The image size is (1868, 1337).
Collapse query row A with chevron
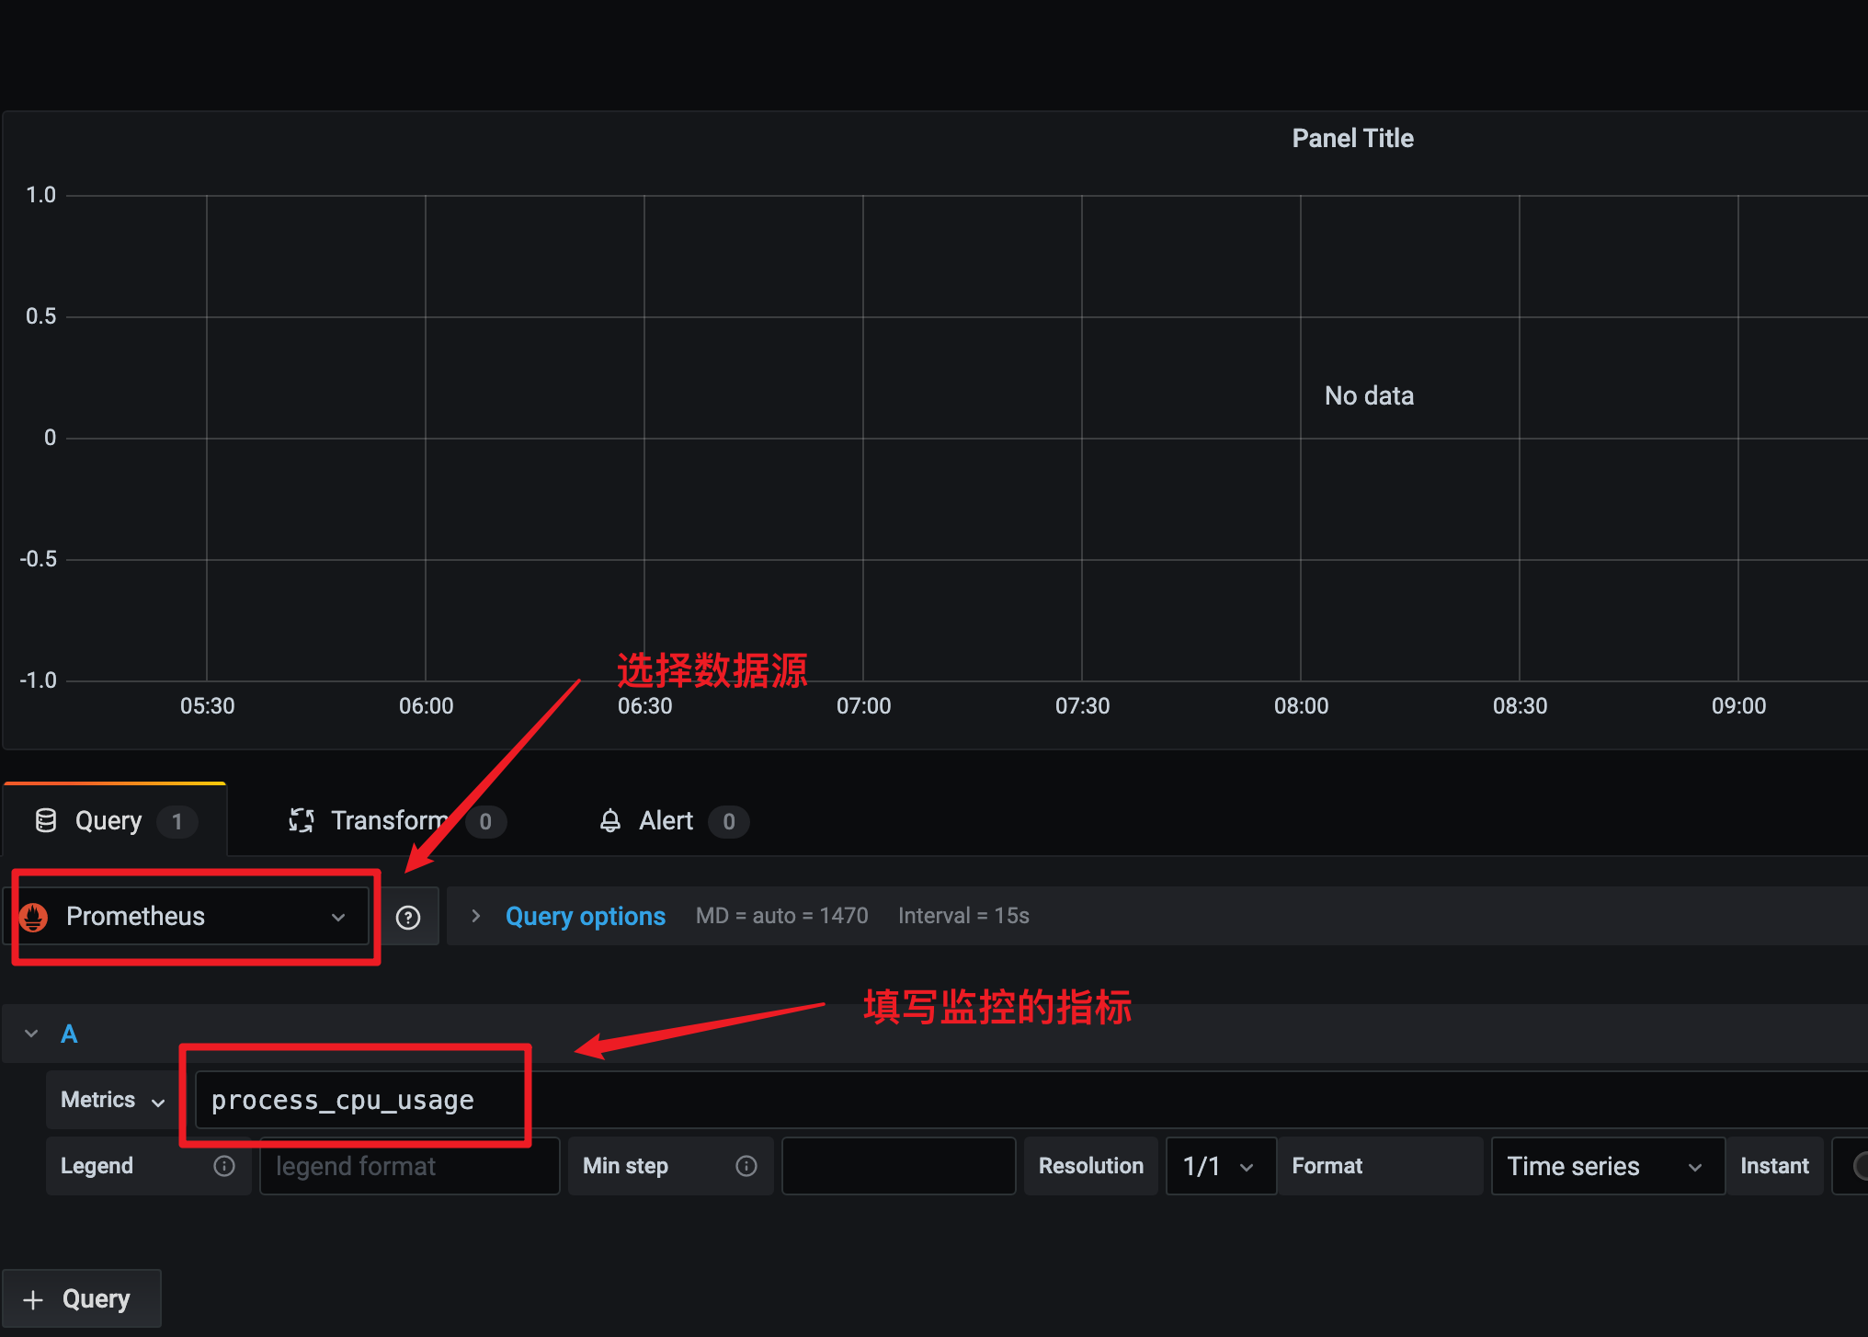click(31, 1034)
